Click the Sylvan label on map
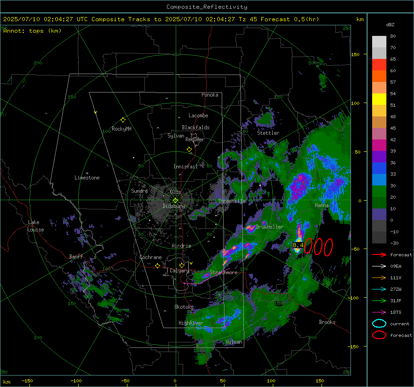The image size is (414, 387). click(176, 136)
